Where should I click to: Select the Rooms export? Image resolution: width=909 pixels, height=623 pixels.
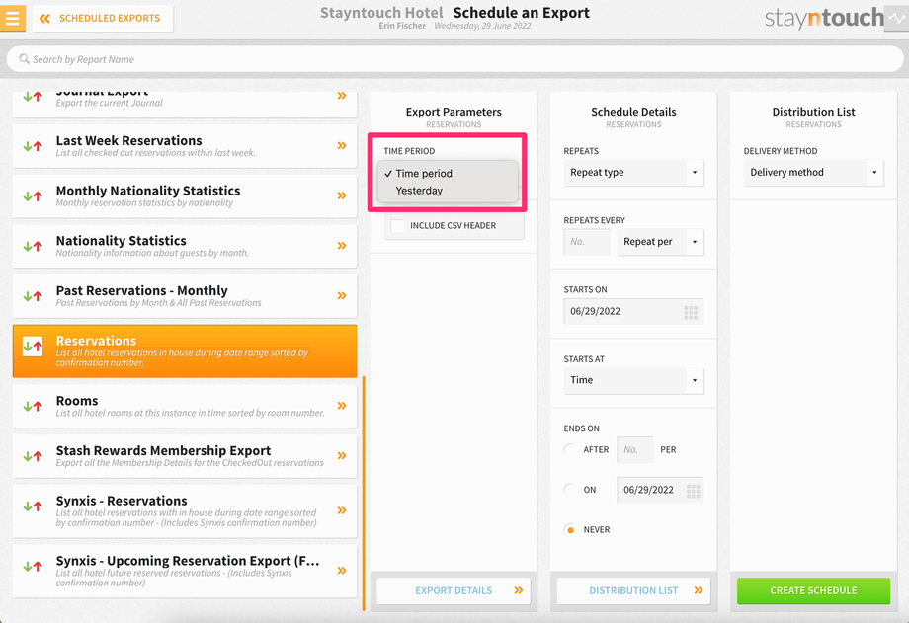pyautogui.click(x=185, y=406)
